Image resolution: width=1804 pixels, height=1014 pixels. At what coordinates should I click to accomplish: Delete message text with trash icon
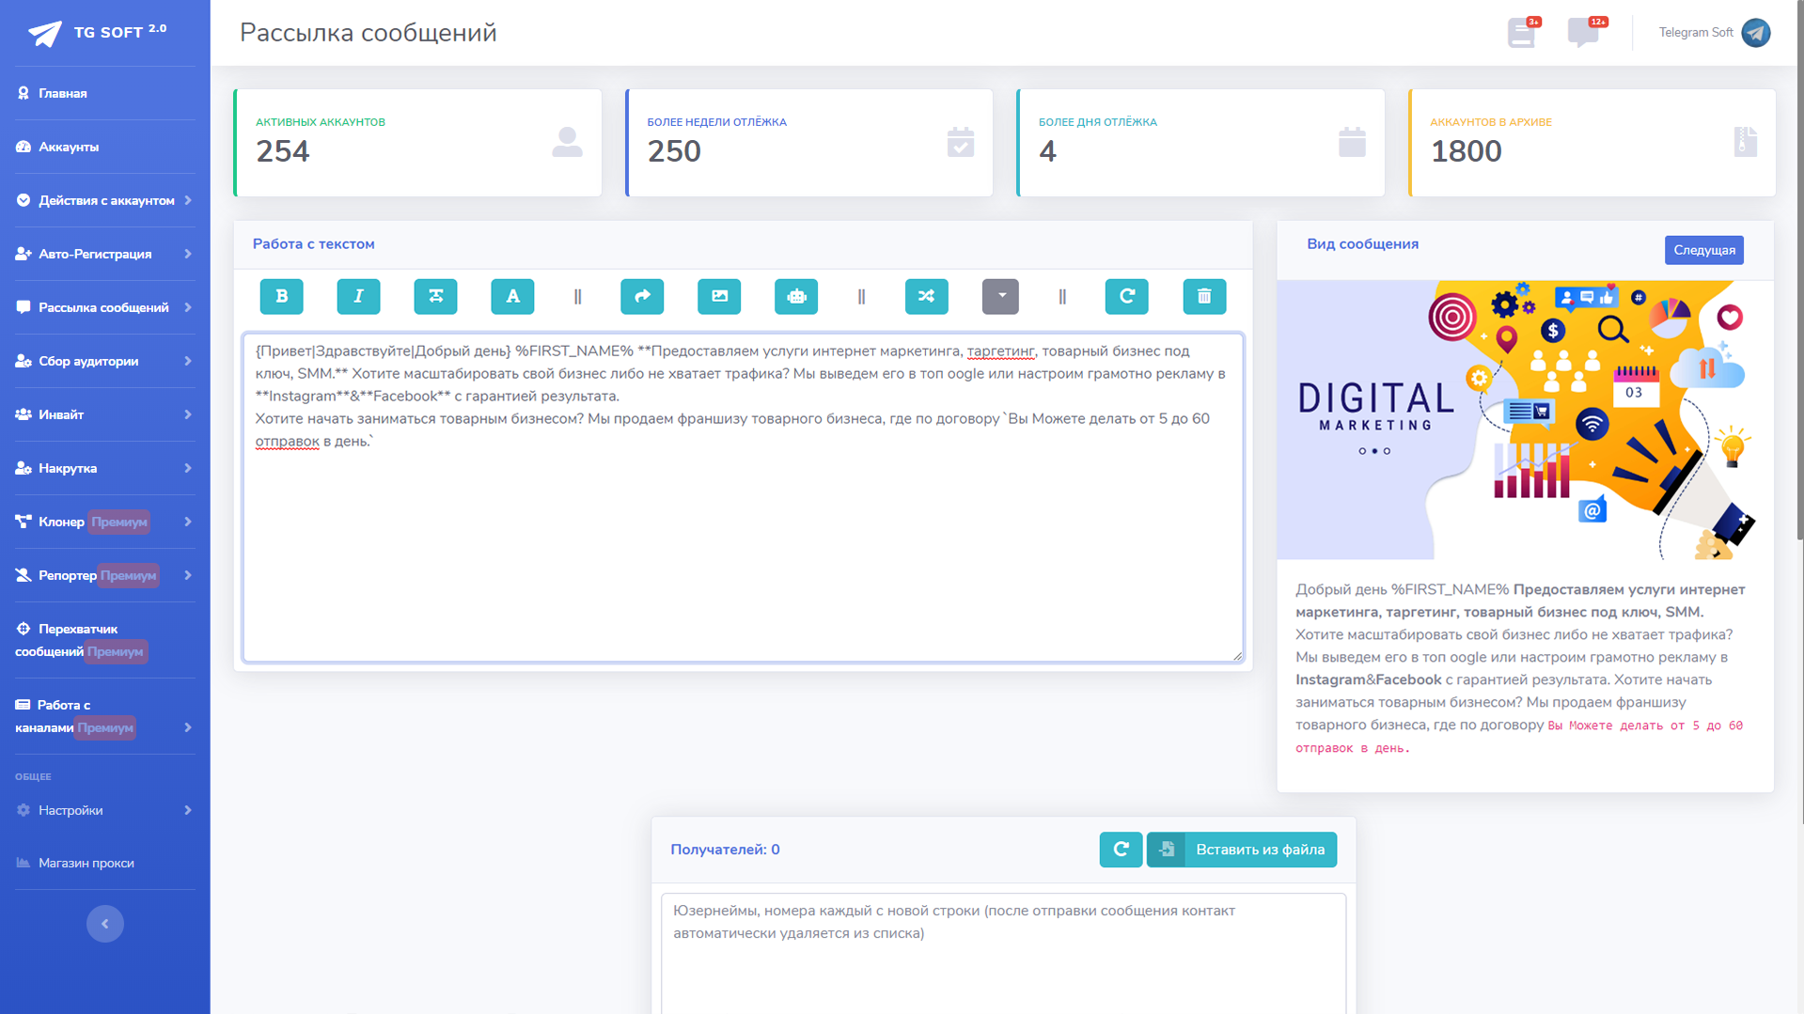[x=1204, y=296]
